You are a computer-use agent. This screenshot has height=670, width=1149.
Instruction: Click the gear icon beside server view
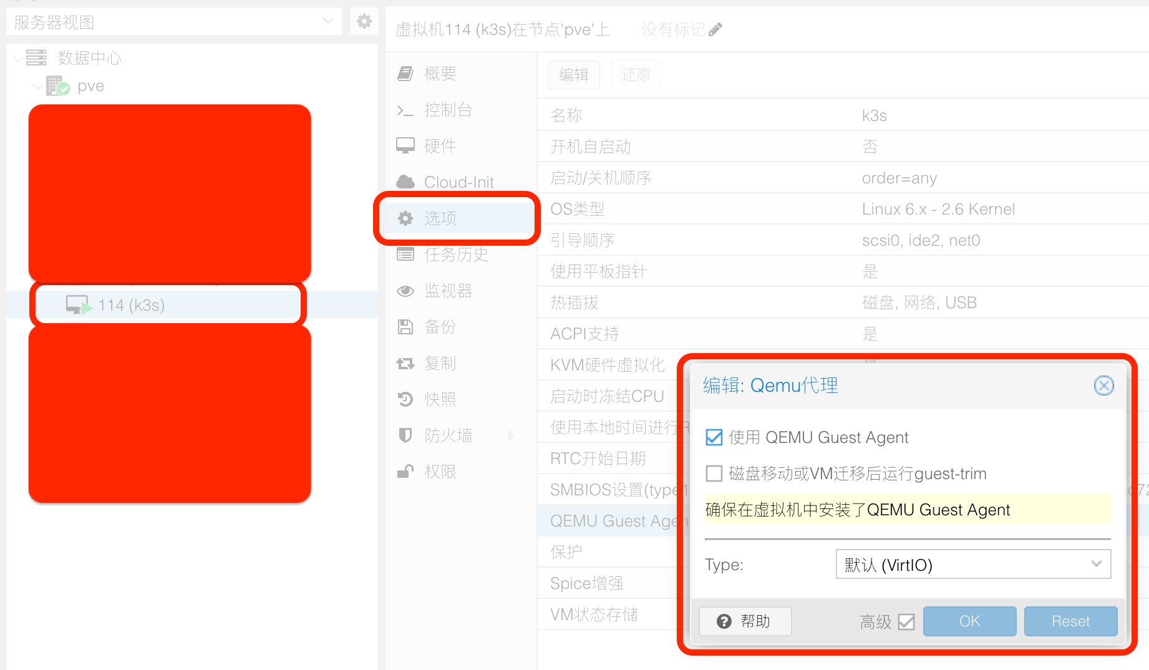(x=364, y=21)
